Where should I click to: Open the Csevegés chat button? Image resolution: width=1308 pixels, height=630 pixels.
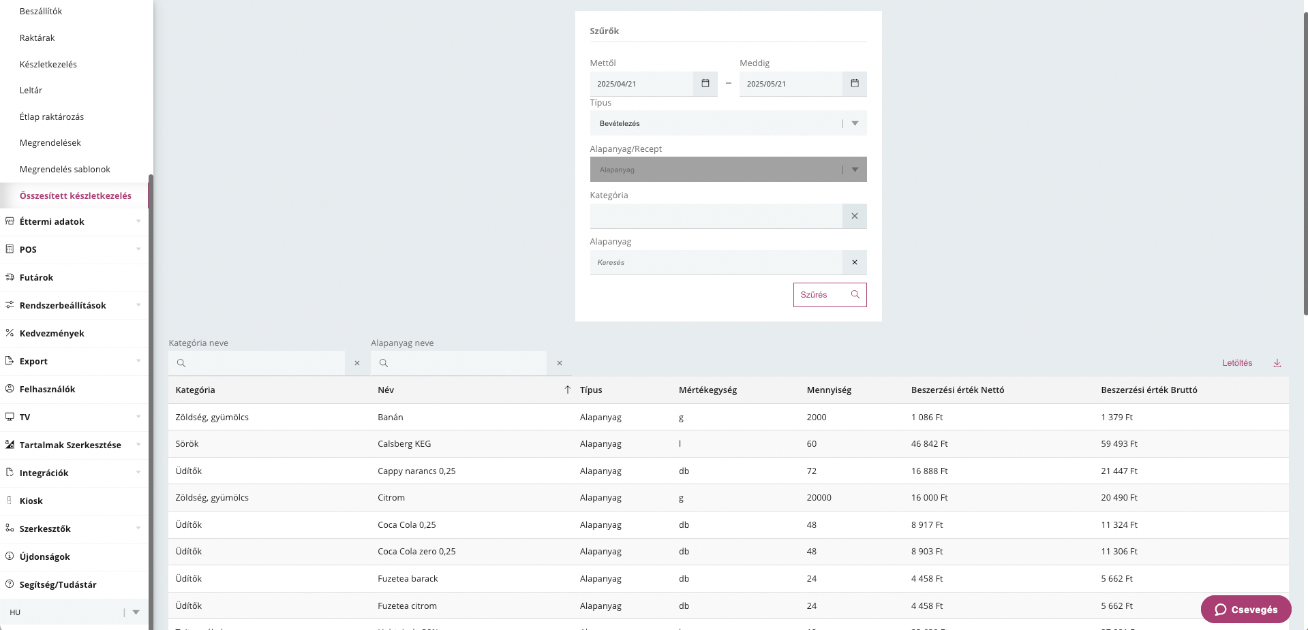pos(1245,610)
